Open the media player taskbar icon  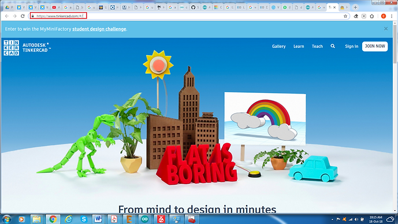coord(21,219)
